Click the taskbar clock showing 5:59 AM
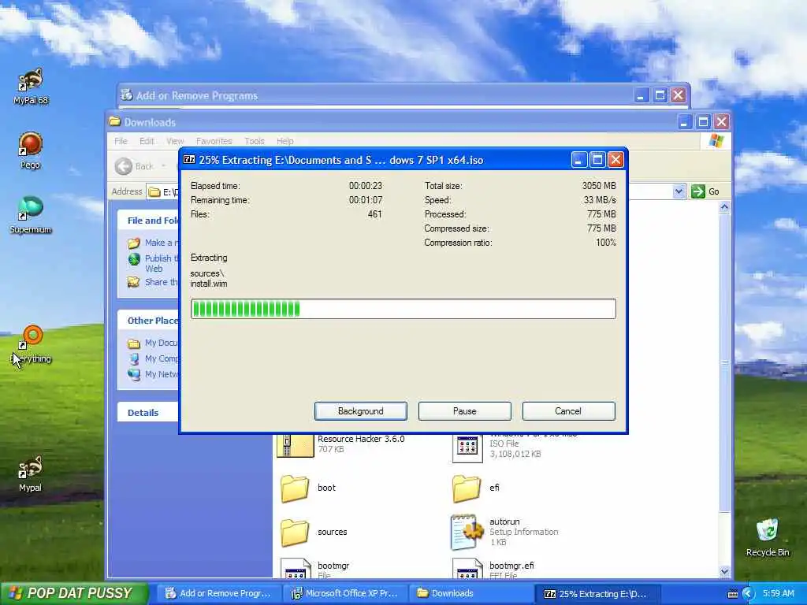Viewport: 807px width, 605px height. (x=778, y=594)
